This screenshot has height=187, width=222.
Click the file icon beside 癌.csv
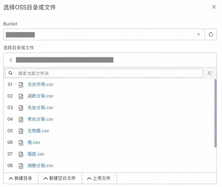(21, 142)
